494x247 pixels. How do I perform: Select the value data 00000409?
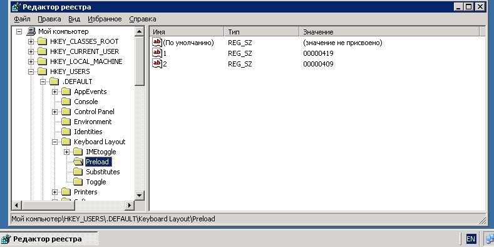(318, 64)
